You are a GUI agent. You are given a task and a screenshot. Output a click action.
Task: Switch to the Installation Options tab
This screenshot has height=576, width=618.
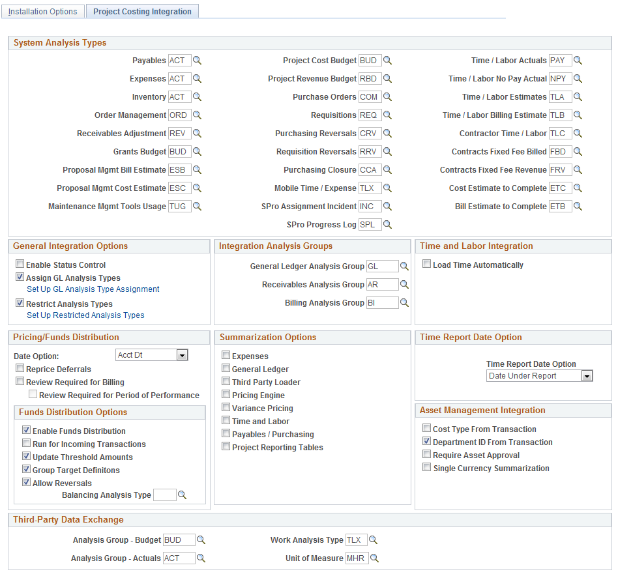click(42, 11)
